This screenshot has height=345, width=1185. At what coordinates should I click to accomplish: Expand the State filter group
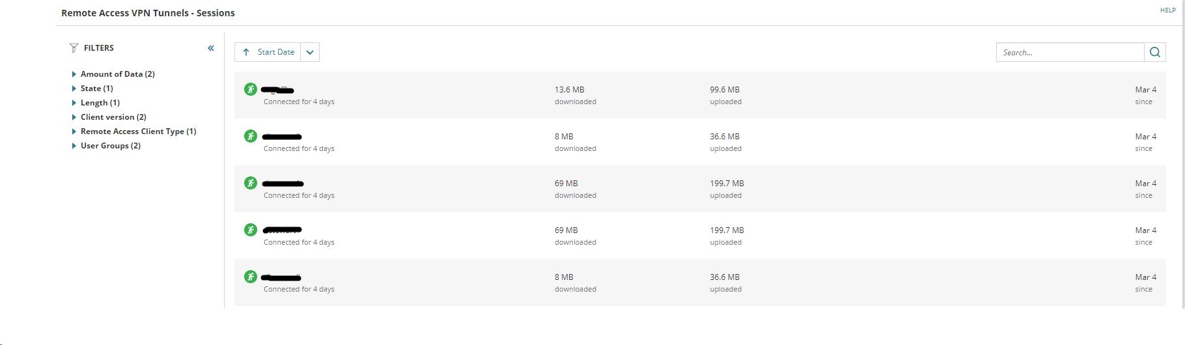(74, 89)
